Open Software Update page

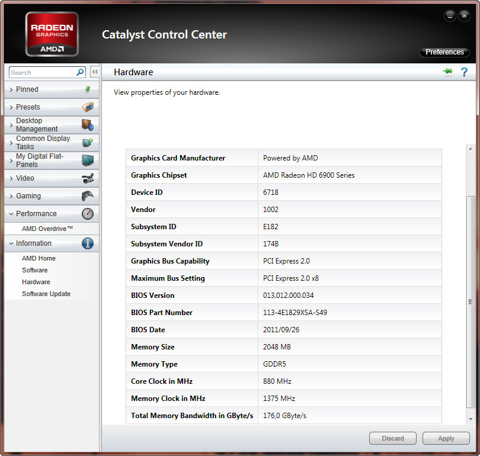pyautogui.click(x=46, y=294)
